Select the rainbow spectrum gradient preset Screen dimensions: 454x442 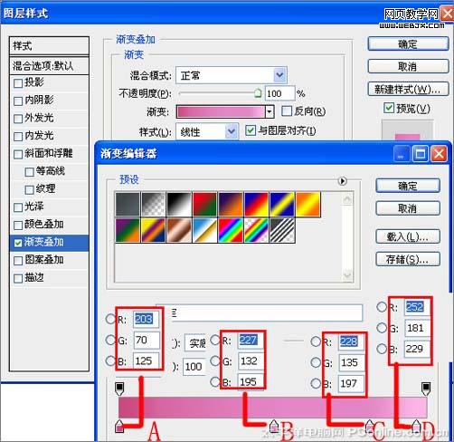click(231, 230)
